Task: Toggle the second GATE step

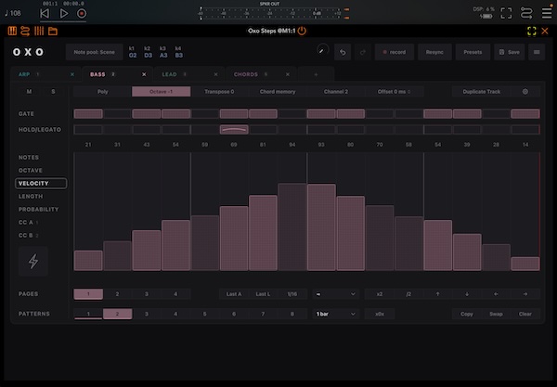Action: (x=117, y=113)
